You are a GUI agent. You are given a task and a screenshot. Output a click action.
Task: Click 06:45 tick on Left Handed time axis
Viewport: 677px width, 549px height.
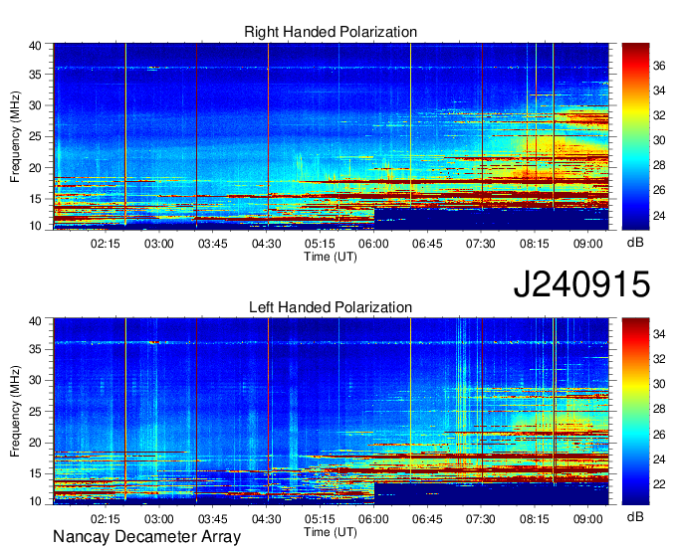point(427,519)
